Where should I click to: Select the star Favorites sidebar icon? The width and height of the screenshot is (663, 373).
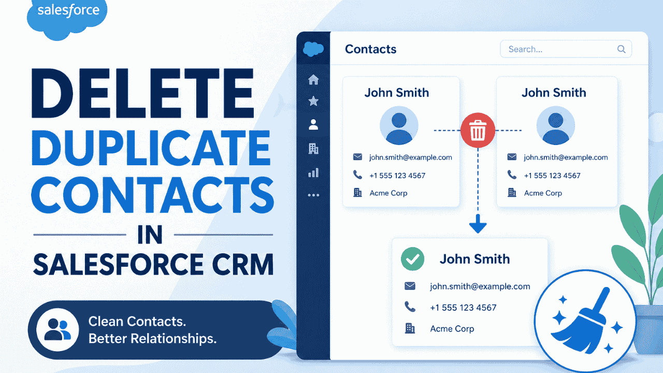click(313, 102)
